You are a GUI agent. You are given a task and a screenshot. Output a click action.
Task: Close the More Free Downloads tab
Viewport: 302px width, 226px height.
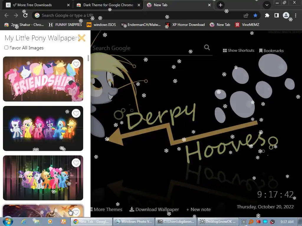pos(68,5)
